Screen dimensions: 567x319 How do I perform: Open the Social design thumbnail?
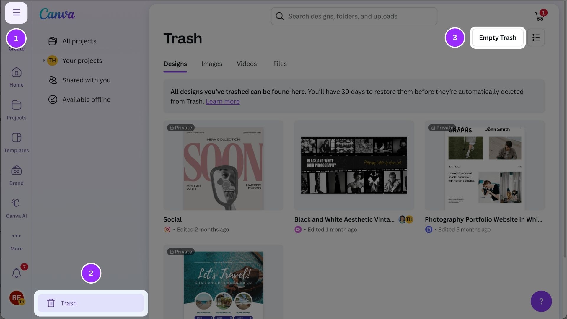point(223,165)
